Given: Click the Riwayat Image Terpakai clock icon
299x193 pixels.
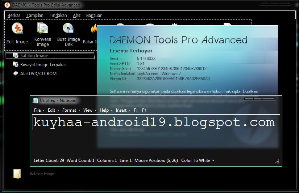Looking at the screenshot, I should pos(16,64).
